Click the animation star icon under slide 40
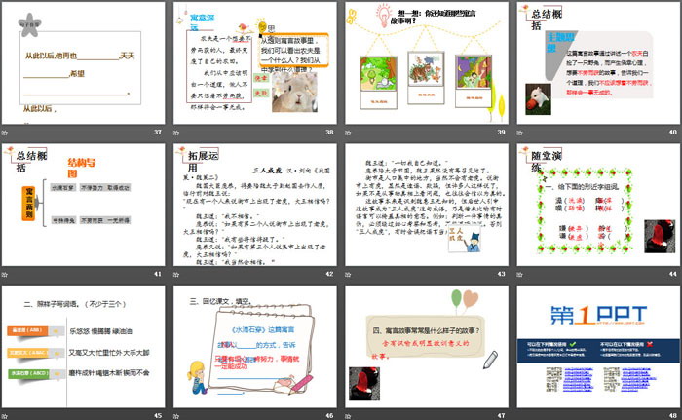The height and width of the screenshot is (420, 682). point(519,133)
